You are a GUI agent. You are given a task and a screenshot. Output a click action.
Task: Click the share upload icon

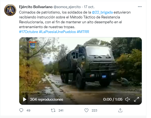point(120,110)
